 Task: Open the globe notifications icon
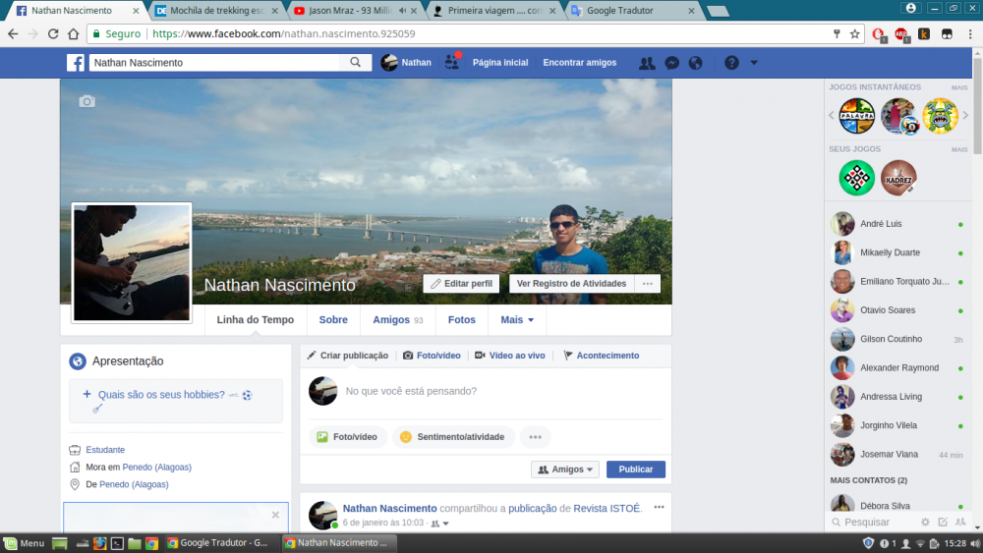tap(696, 63)
